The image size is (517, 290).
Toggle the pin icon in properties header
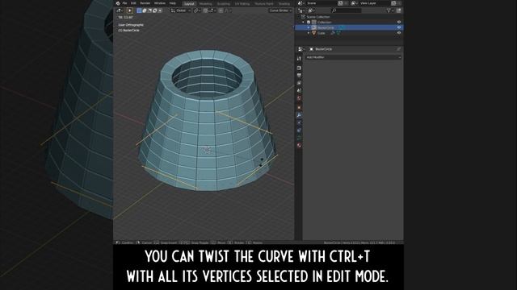point(398,49)
